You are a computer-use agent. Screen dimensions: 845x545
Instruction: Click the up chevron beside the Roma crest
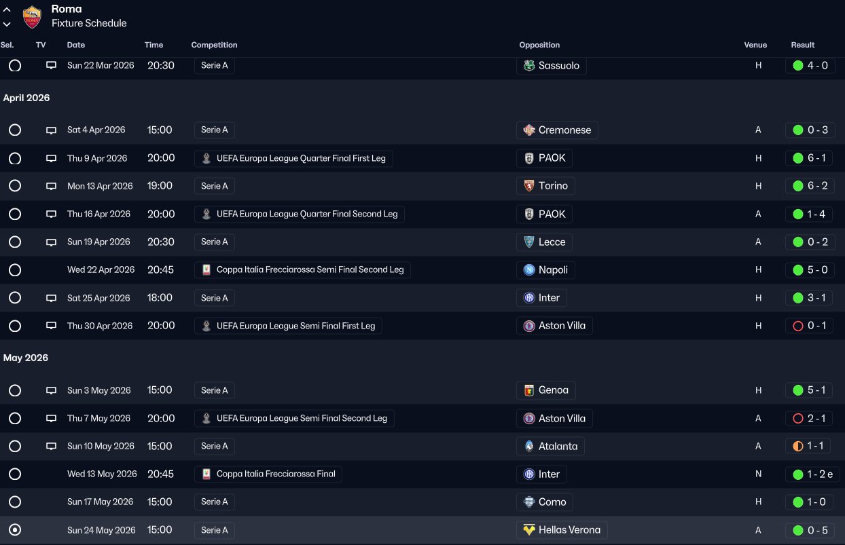[7, 10]
